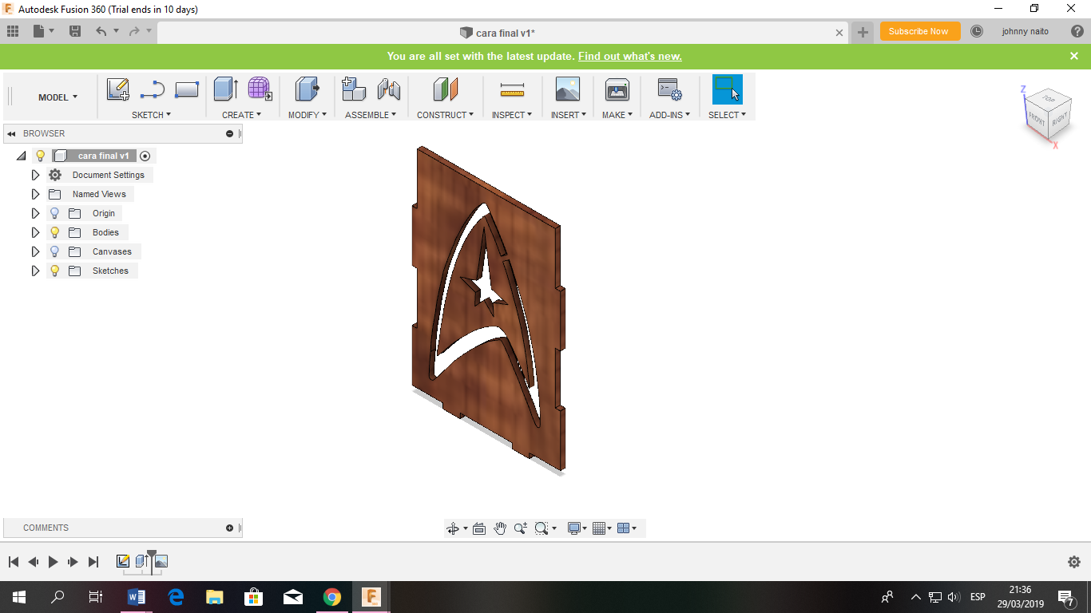Image resolution: width=1091 pixels, height=613 pixels.
Task: Click the Select tool icon
Action: point(728,89)
